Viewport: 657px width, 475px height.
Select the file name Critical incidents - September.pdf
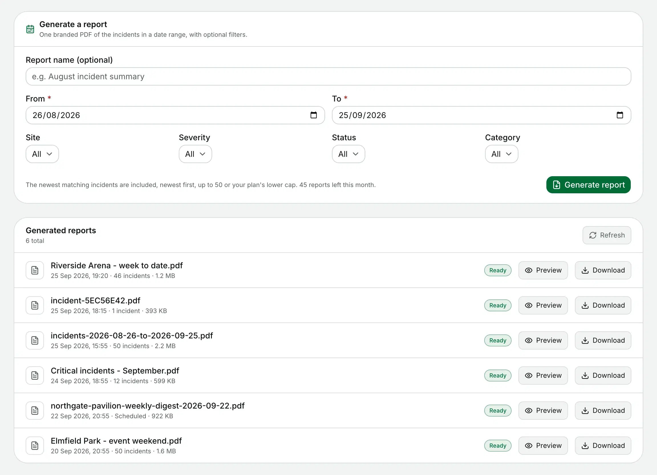point(115,371)
